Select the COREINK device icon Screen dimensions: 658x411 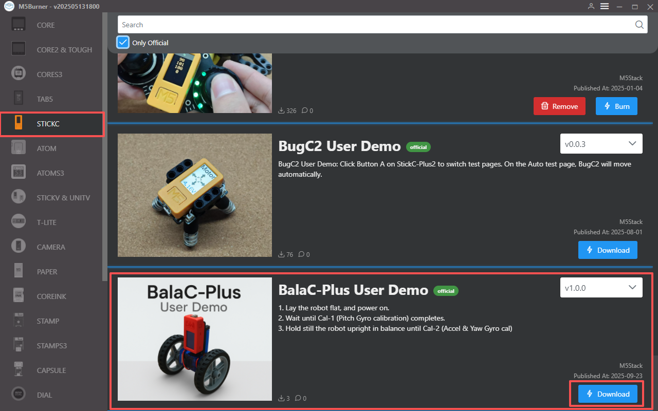coord(19,296)
